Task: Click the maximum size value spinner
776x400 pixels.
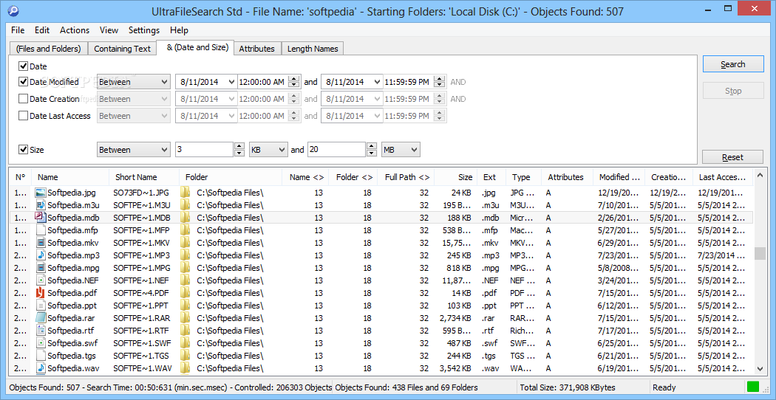Action: click(372, 149)
